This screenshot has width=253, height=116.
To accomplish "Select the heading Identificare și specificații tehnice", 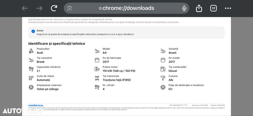I will click(57, 44).
